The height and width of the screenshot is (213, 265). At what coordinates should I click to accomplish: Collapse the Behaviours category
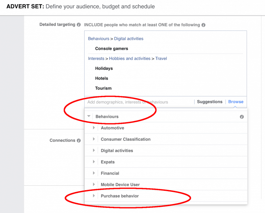coord(89,117)
